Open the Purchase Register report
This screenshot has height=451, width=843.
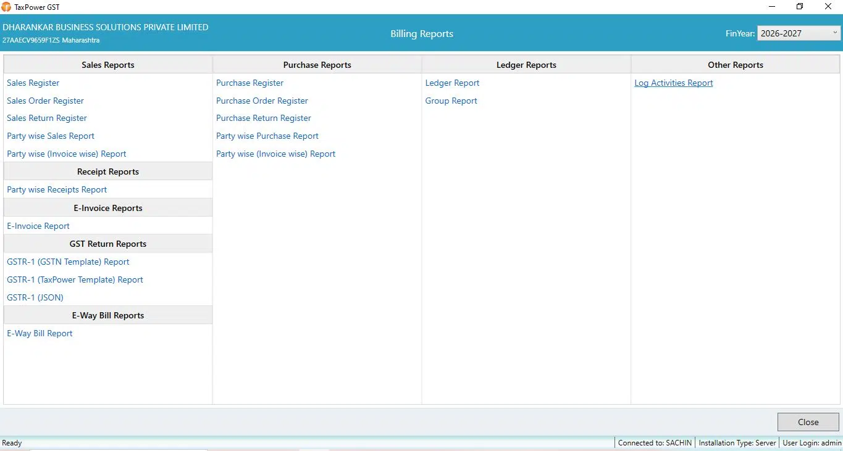(x=250, y=83)
